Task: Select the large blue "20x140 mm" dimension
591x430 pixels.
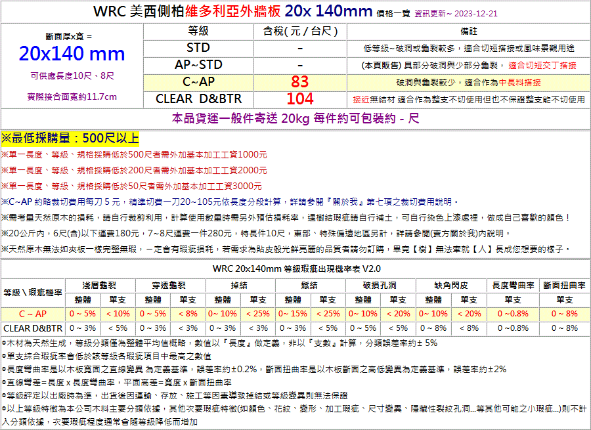Action: 72,54
